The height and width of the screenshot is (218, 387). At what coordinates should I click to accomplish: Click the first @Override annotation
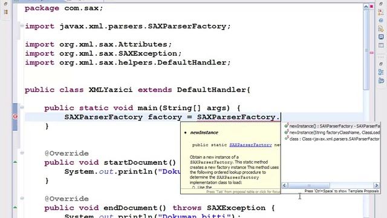pyautogui.click(x=67, y=153)
